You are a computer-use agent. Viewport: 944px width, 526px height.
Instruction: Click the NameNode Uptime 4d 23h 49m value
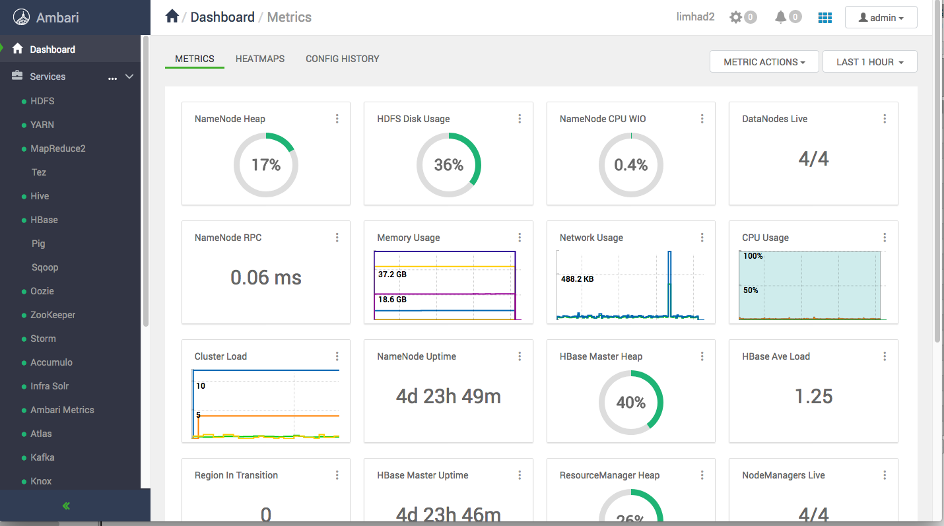[449, 396]
